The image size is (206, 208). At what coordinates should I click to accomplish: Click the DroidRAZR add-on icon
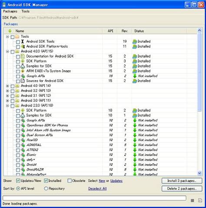coord(23,169)
